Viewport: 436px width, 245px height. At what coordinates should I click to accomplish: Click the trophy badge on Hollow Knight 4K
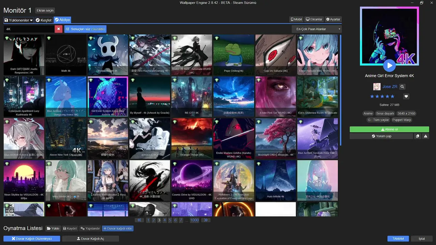91,38
